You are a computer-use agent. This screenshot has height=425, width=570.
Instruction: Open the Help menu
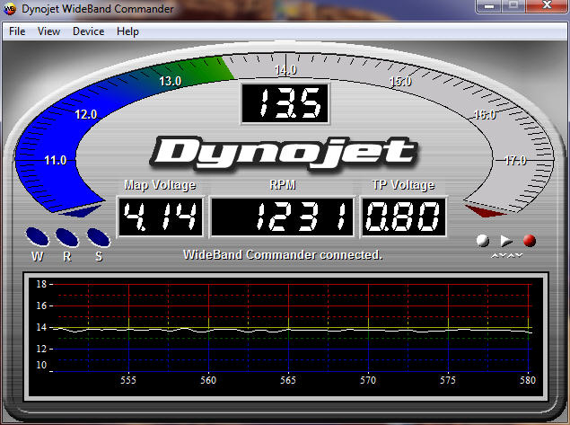pyautogui.click(x=127, y=31)
